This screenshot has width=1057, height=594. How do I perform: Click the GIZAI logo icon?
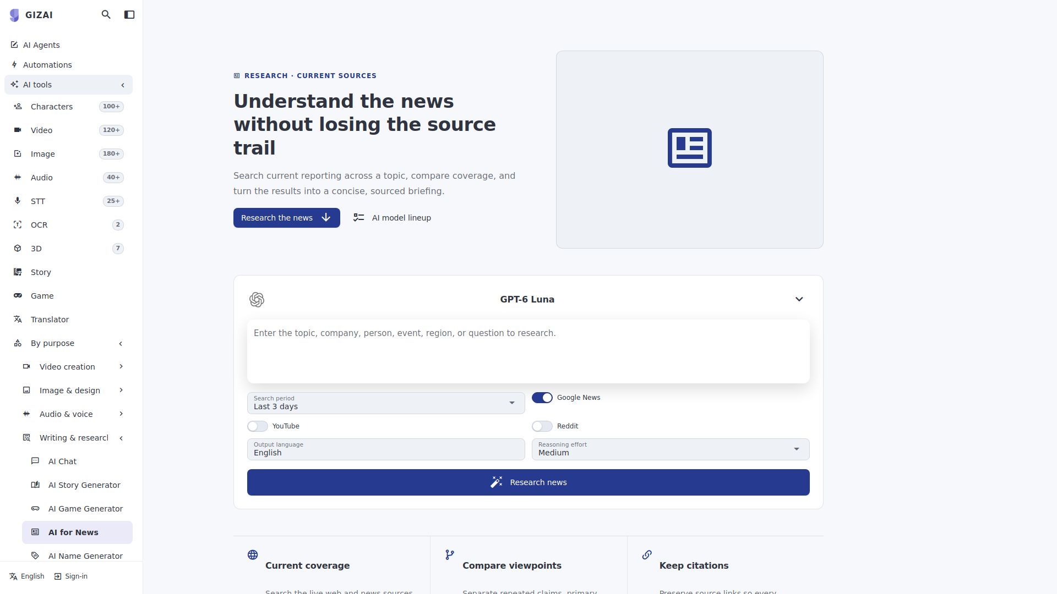pyautogui.click(x=14, y=15)
